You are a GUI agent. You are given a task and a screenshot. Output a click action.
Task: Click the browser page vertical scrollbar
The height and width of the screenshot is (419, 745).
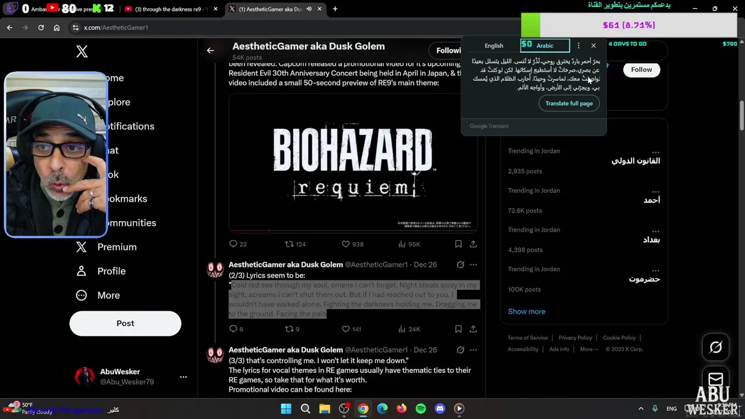coord(742,116)
